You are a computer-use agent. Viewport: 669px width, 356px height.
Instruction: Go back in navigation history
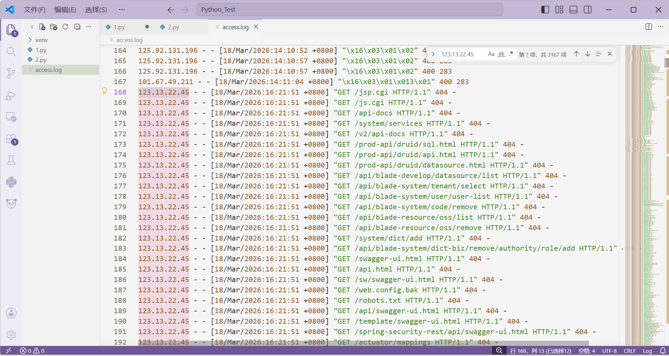tap(171, 10)
